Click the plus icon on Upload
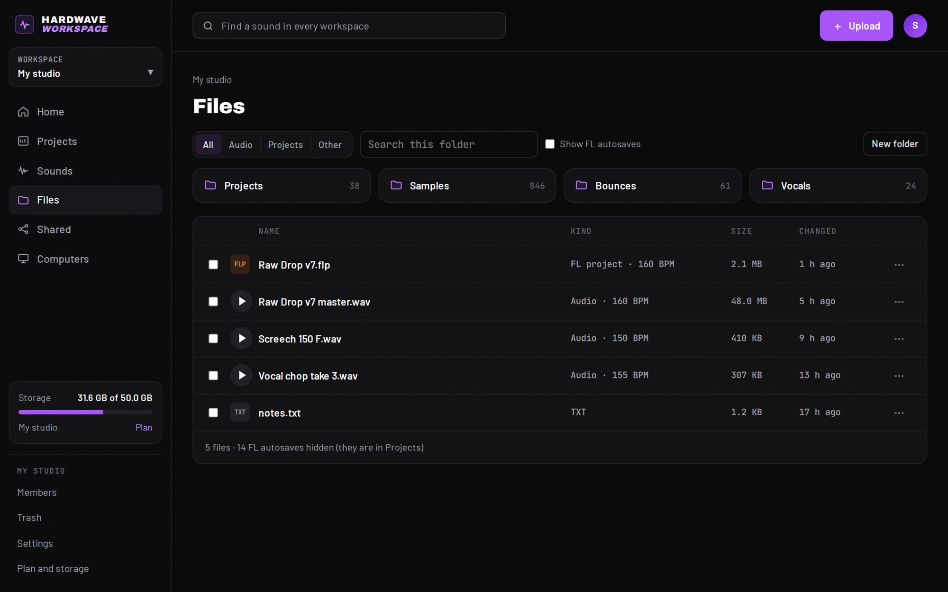This screenshot has width=948, height=592. (x=838, y=27)
